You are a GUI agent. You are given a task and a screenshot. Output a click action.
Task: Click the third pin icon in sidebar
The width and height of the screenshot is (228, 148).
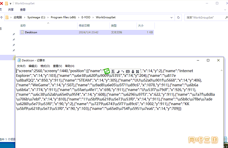point(14,45)
